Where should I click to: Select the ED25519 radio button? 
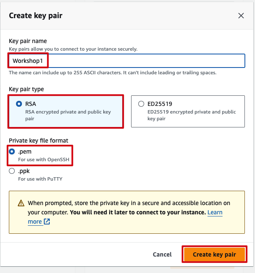141,104
